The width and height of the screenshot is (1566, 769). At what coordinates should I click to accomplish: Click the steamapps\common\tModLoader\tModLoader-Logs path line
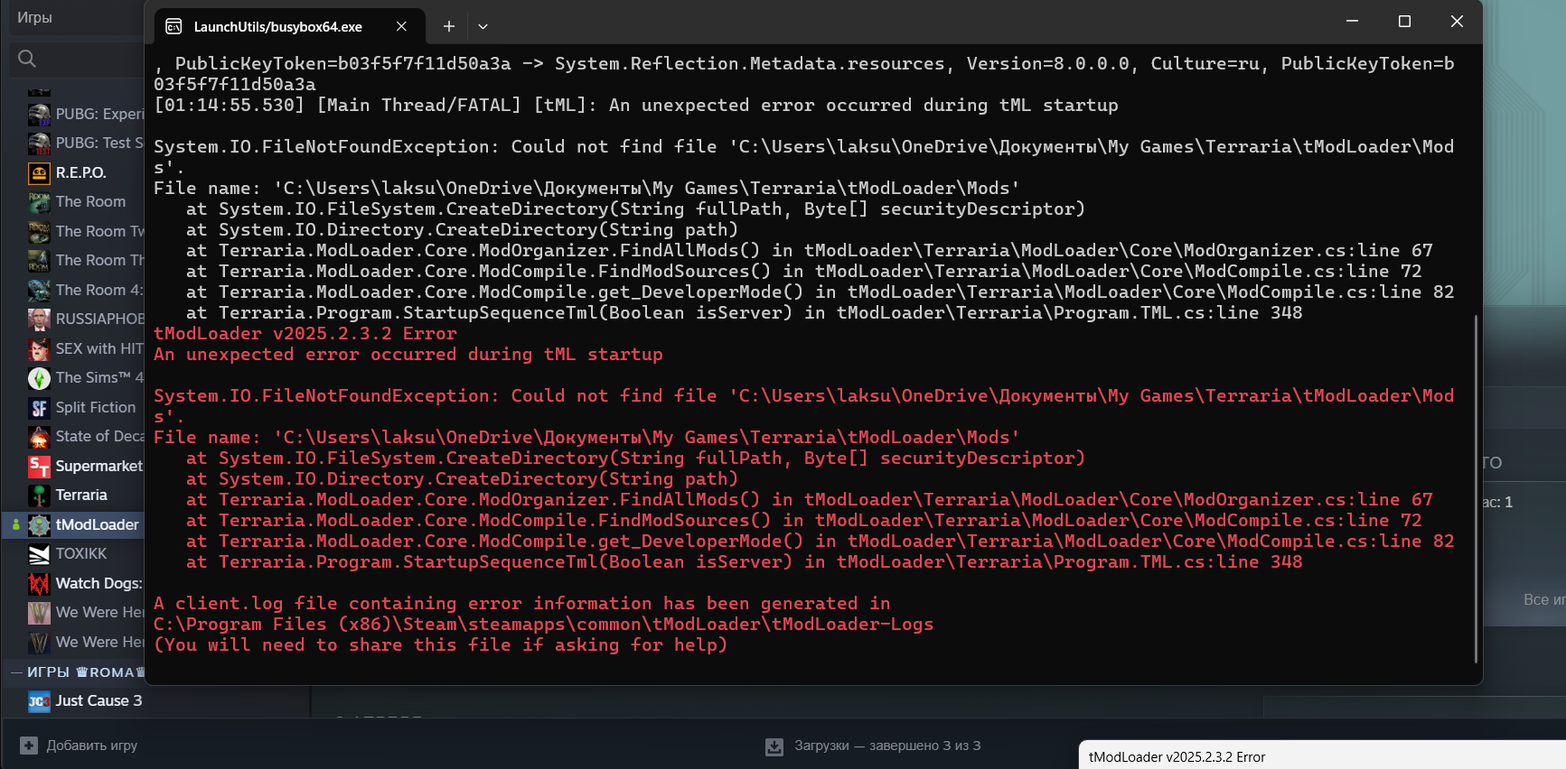(x=544, y=625)
